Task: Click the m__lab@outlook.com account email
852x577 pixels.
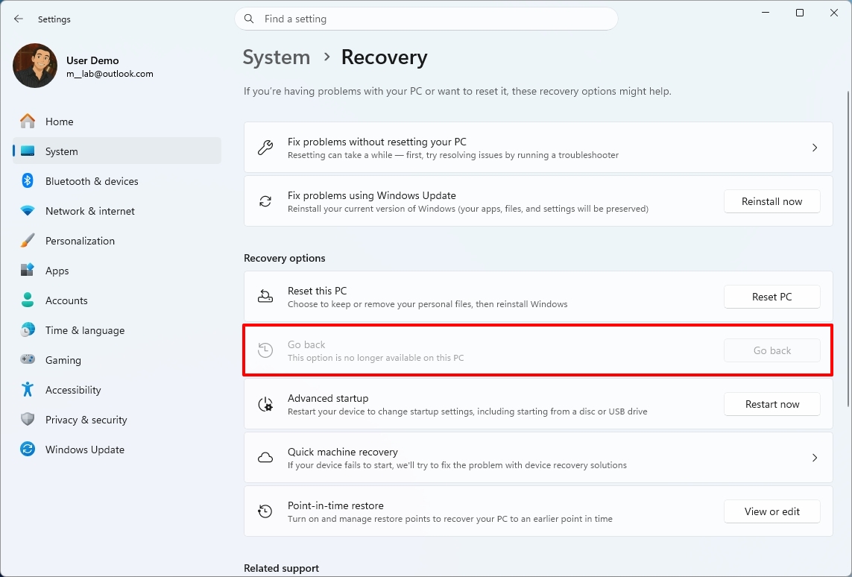Action: click(x=110, y=74)
